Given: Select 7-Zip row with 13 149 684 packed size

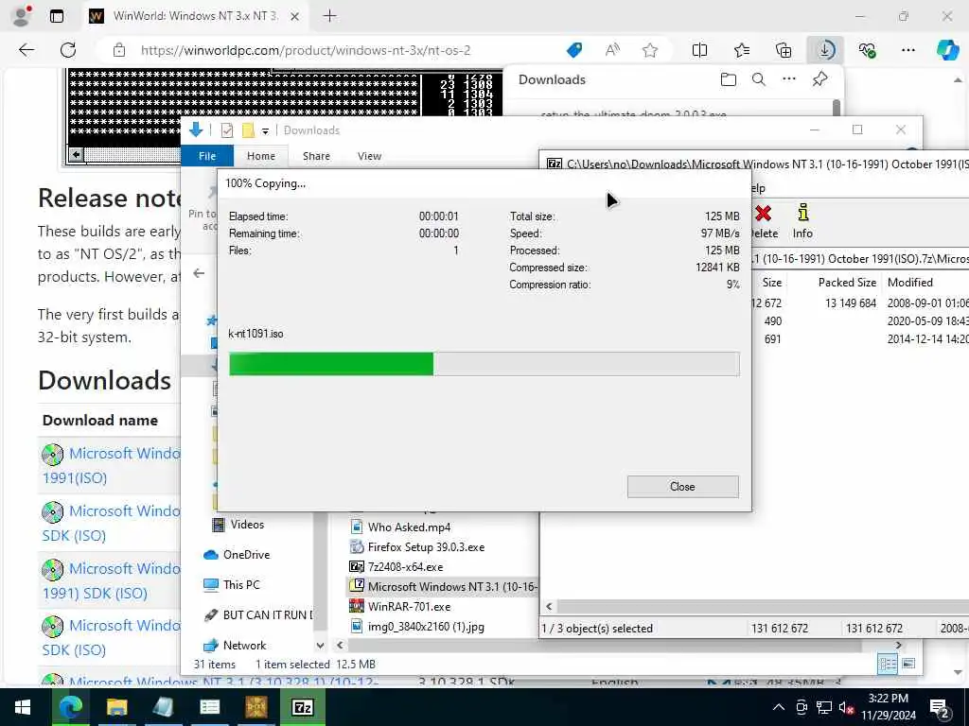Looking at the screenshot, I should click(860, 303).
